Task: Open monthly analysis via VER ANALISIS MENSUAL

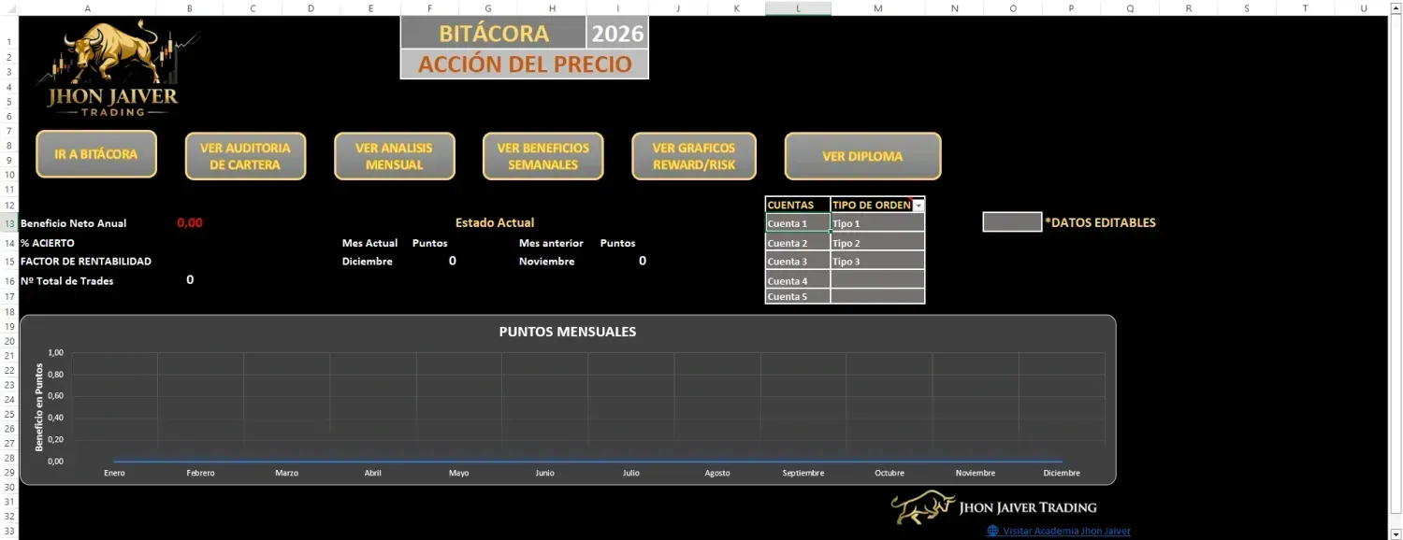Action: (394, 155)
